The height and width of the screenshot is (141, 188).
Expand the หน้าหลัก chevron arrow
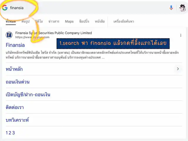click(177, 69)
